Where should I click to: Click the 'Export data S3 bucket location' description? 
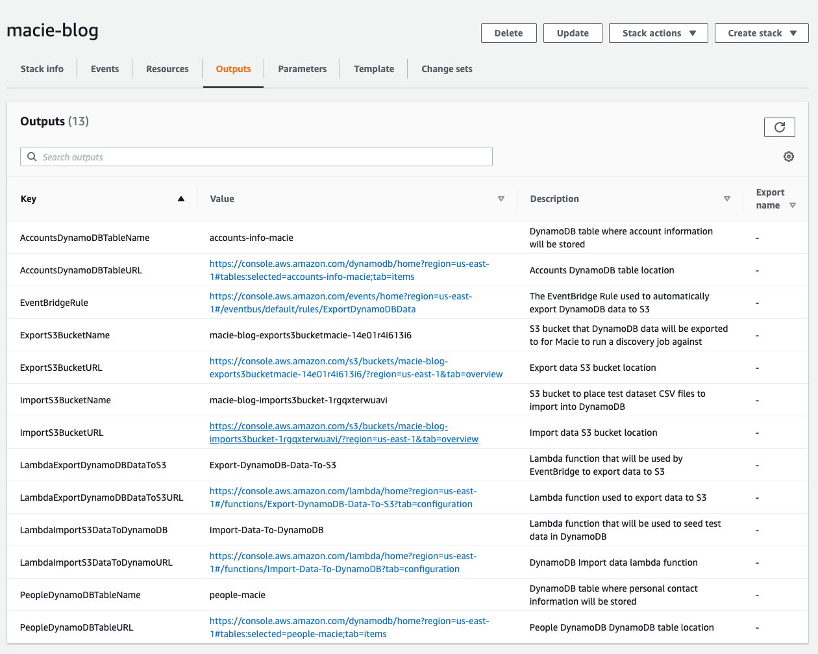tap(593, 368)
